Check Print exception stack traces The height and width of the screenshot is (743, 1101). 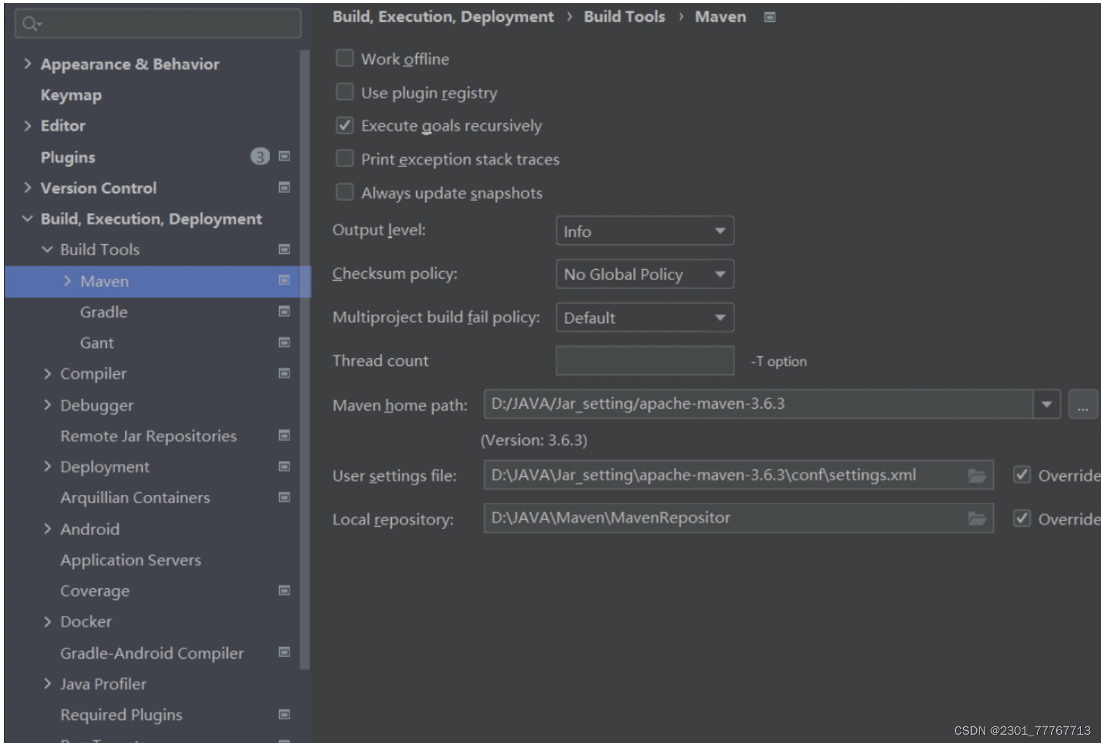pos(344,158)
